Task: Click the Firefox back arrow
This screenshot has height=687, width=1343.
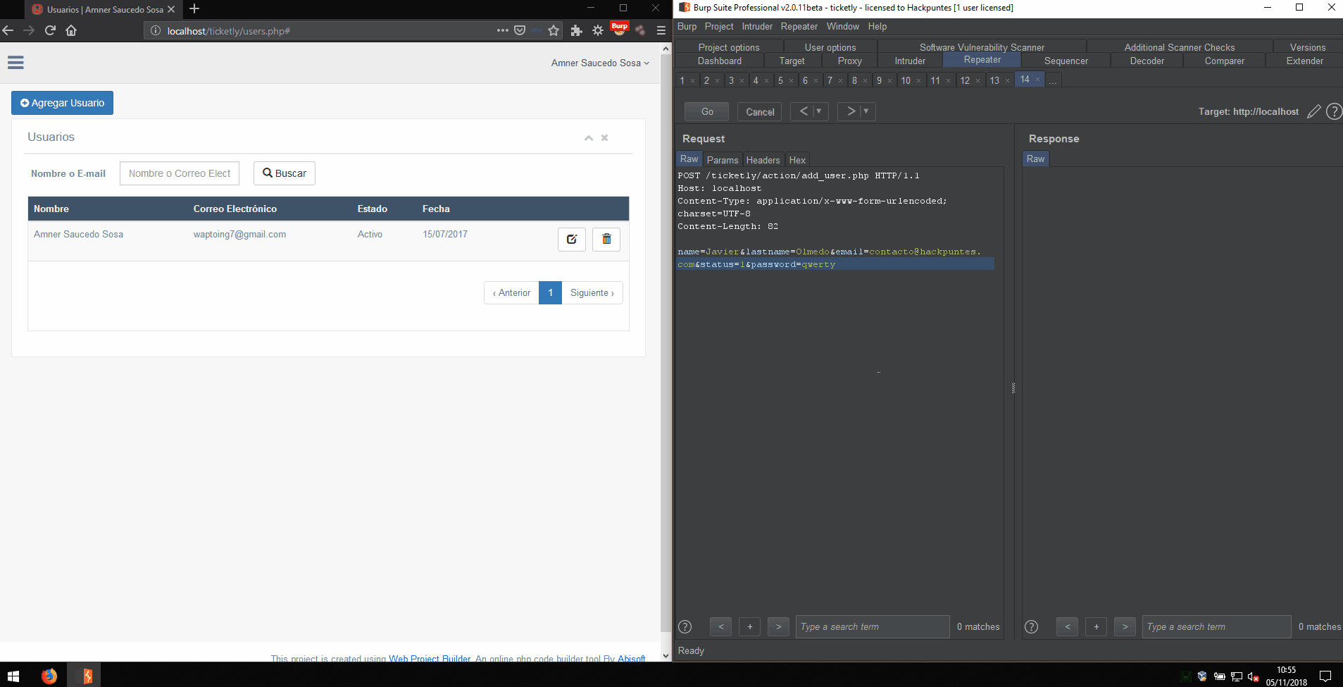Action: (x=8, y=30)
